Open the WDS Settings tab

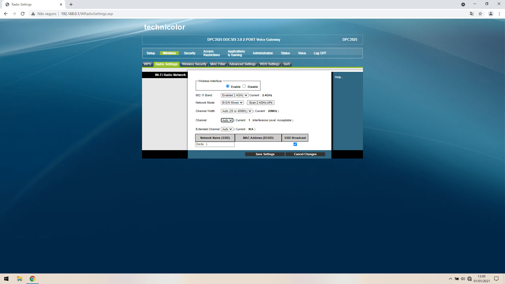pyautogui.click(x=270, y=64)
